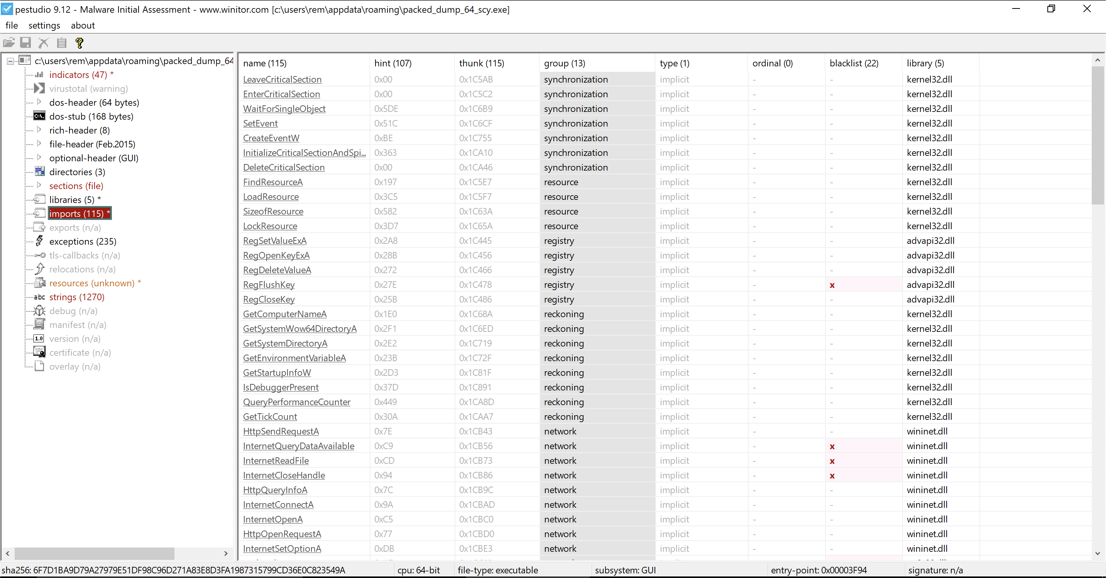Expand the rich-header tree node

[39, 130]
